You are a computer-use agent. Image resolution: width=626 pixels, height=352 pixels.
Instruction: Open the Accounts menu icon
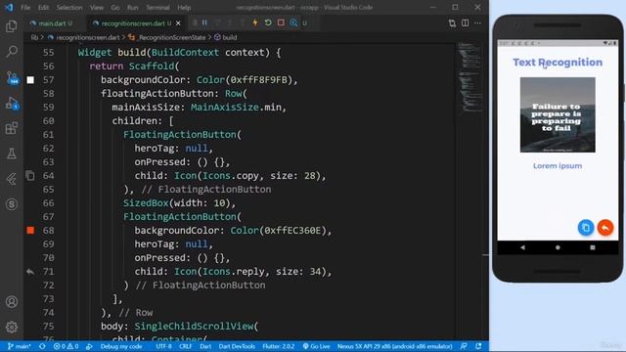pos(12,302)
